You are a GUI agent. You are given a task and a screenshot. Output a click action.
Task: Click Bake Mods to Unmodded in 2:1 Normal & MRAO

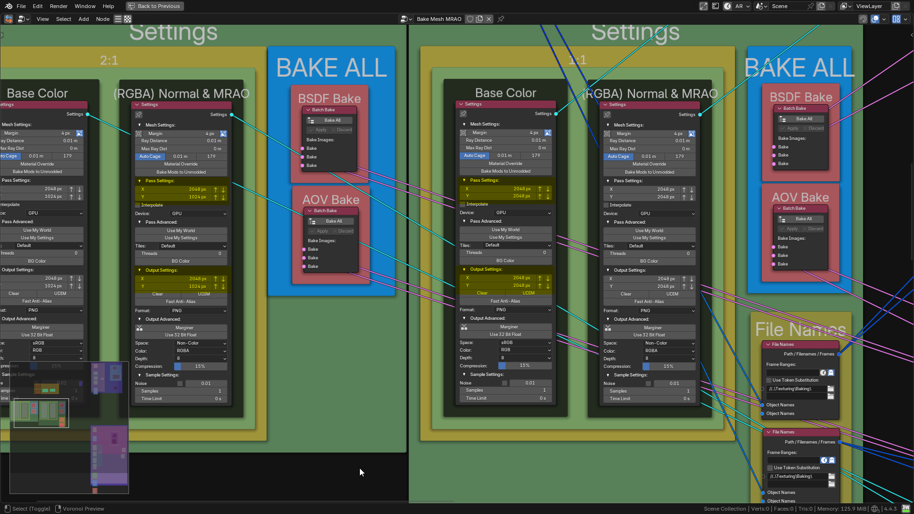coord(181,172)
